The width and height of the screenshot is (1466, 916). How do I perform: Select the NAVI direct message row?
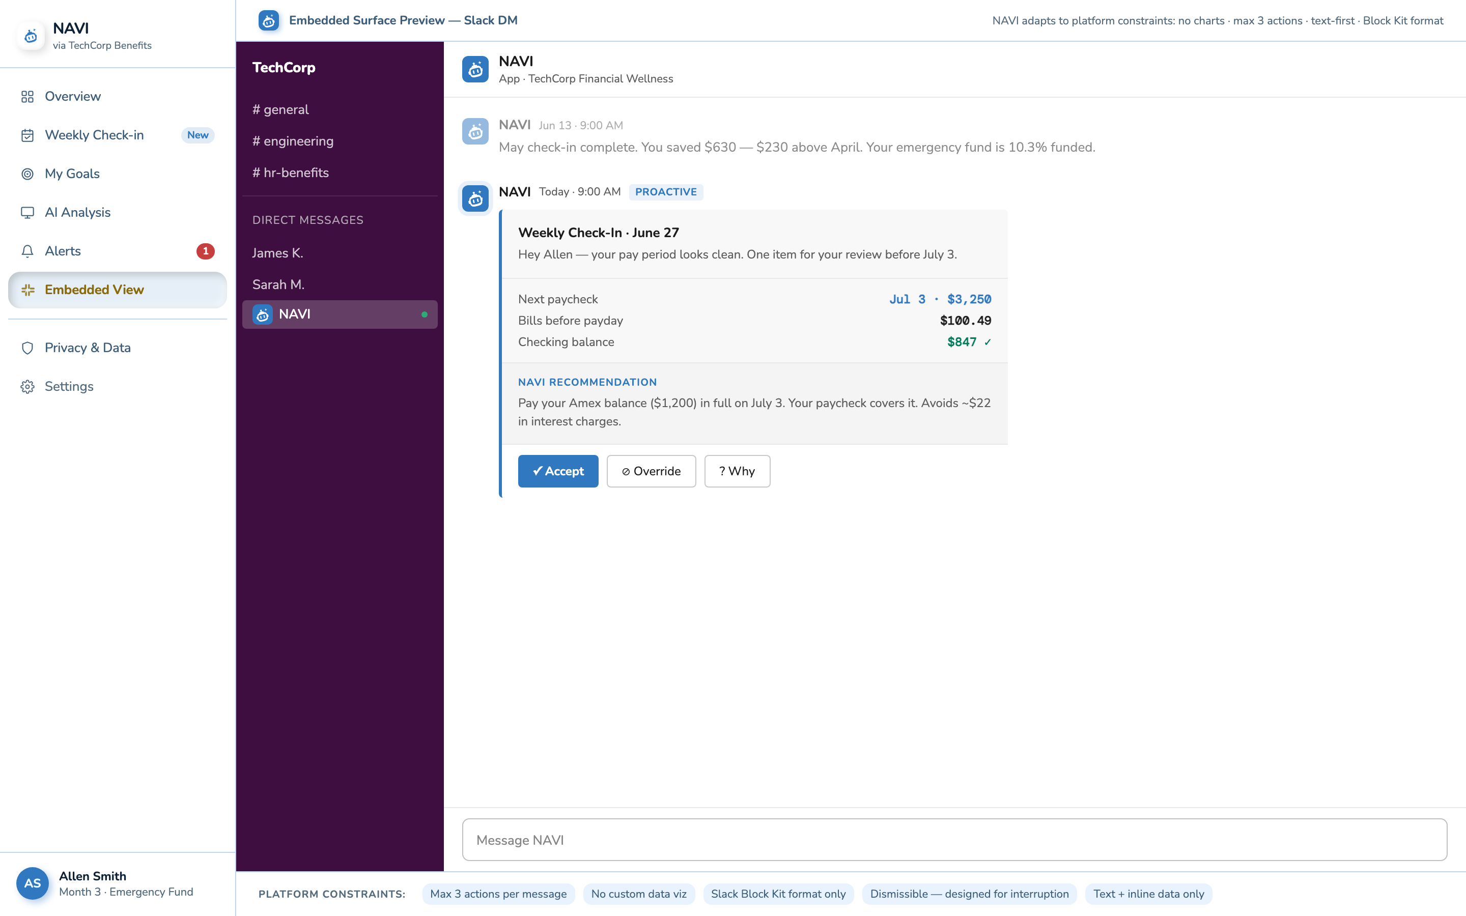pyautogui.click(x=340, y=314)
